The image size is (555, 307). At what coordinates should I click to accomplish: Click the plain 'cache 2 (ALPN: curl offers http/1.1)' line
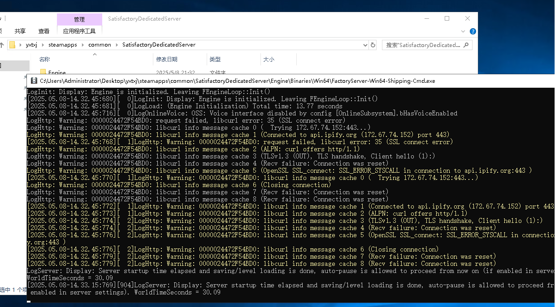coord(193,149)
